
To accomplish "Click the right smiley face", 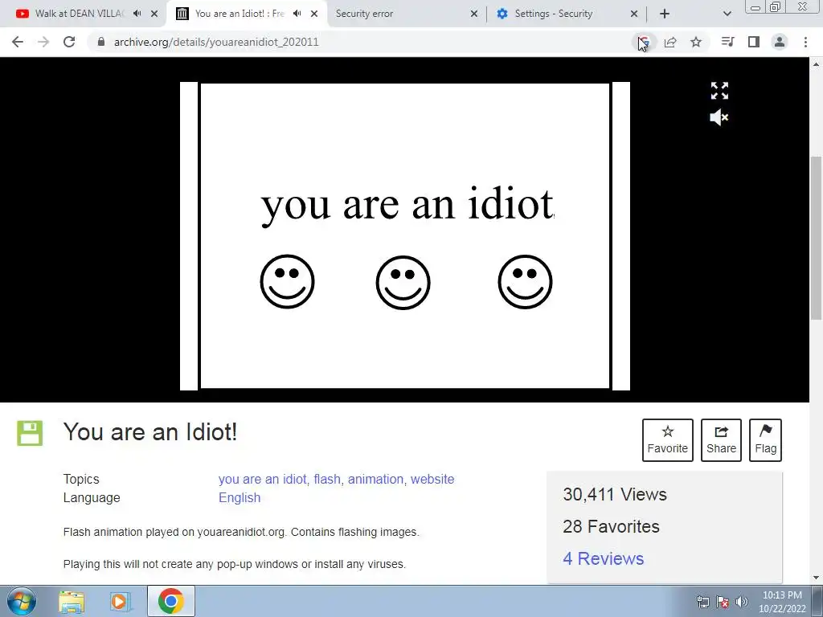I will tap(525, 282).
